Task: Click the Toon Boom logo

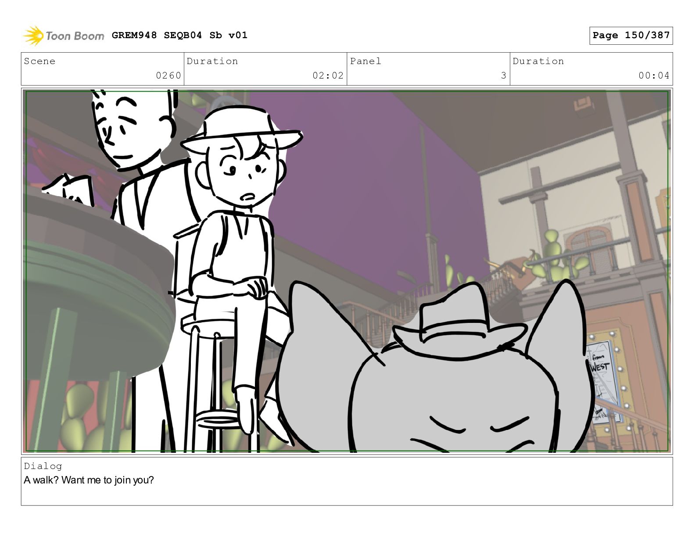Action: click(64, 36)
